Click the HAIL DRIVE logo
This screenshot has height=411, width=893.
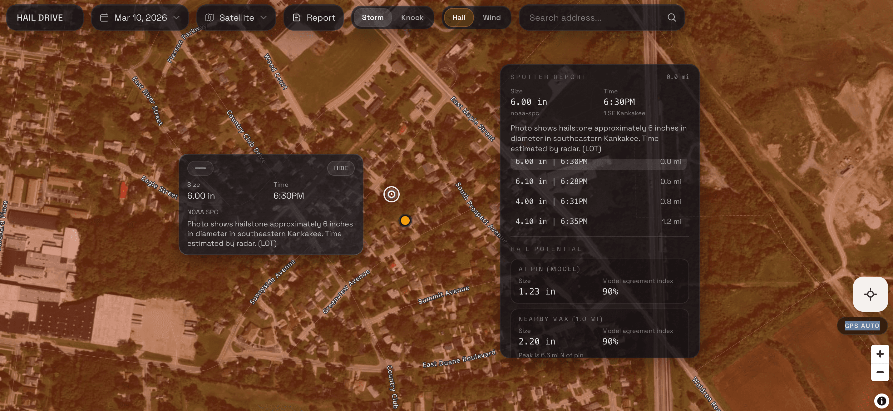[x=40, y=17]
